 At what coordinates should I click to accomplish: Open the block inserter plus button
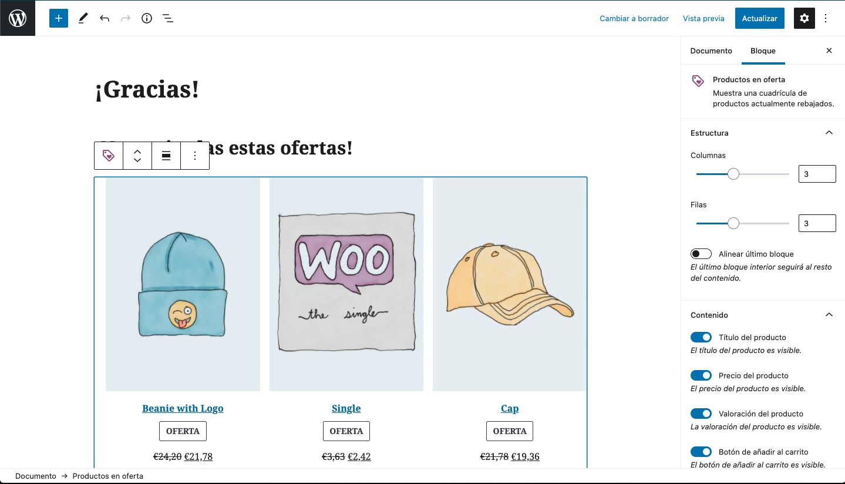pyautogui.click(x=59, y=18)
